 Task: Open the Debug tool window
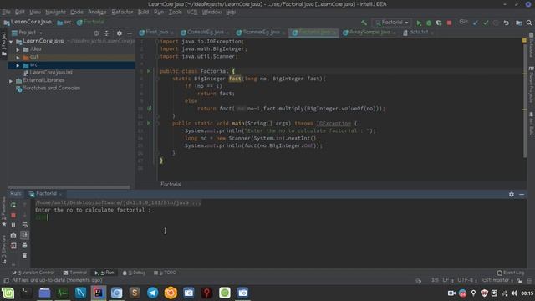point(134,273)
